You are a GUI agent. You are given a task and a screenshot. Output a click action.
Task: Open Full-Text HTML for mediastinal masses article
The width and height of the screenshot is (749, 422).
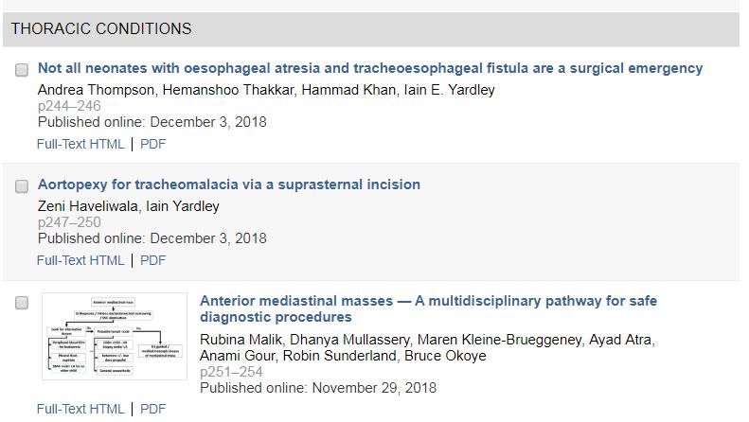coord(80,409)
